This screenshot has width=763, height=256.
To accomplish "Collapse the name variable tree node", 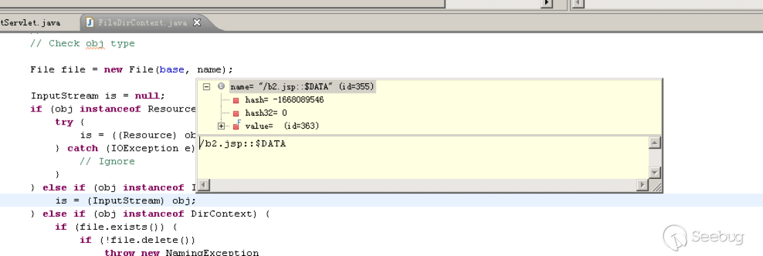I will 207,87.
